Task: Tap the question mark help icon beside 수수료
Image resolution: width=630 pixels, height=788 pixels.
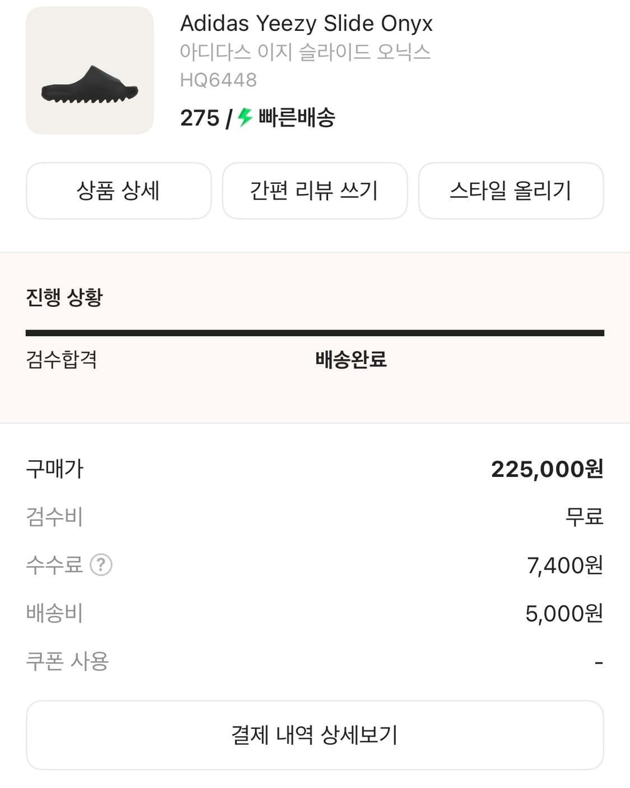Action: pyautogui.click(x=101, y=565)
